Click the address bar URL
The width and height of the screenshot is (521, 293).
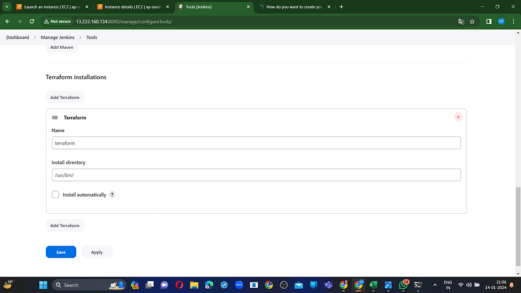(124, 21)
